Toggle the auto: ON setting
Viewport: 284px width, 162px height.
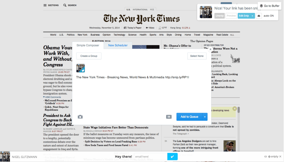[x=268, y=16]
